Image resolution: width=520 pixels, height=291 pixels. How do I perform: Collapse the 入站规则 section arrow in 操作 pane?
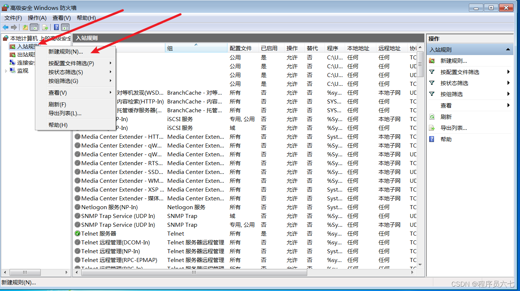pos(508,50)
